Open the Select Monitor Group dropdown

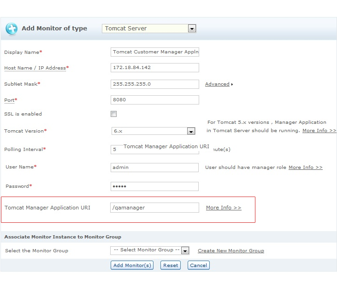coord(149,250)
